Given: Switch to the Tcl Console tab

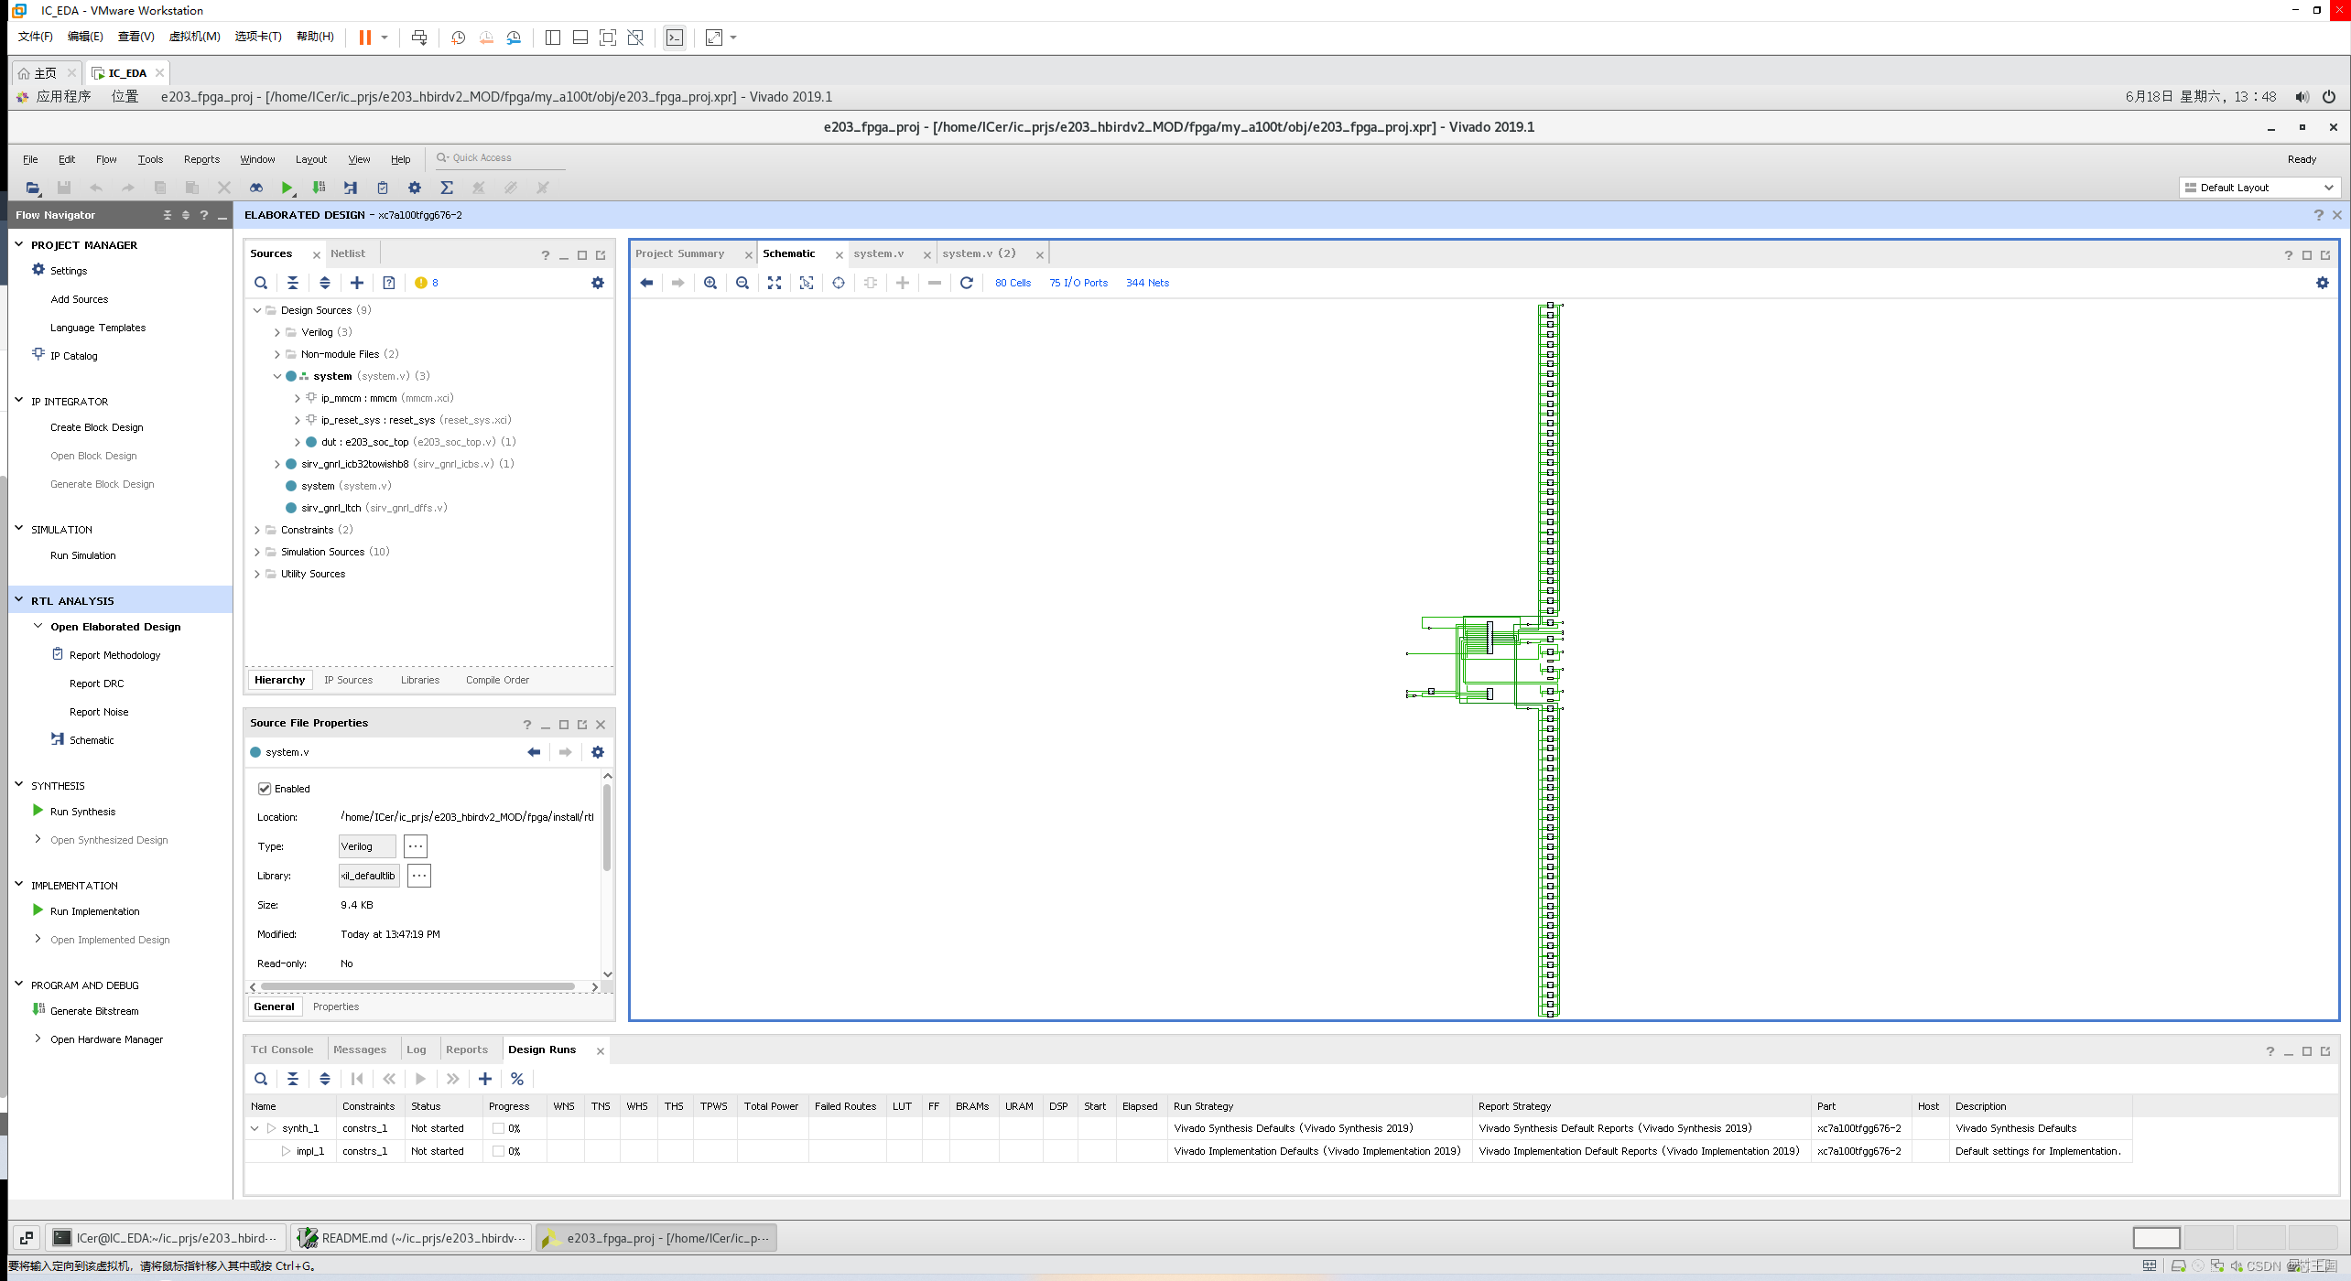Looking at the screenshot, I should pos(282,1050).
